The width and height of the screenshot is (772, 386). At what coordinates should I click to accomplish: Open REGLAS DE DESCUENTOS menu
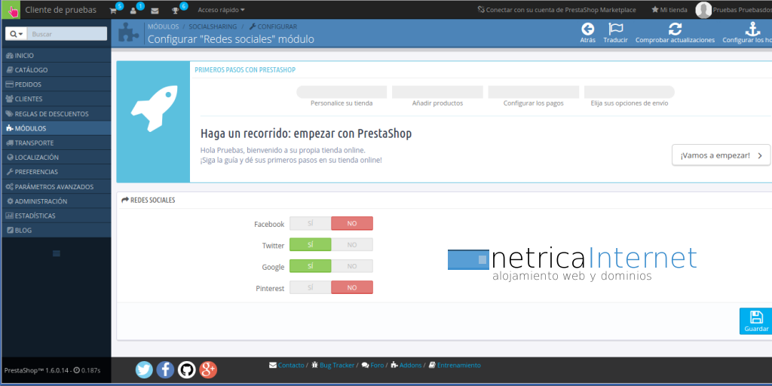[x=56, y=114]
